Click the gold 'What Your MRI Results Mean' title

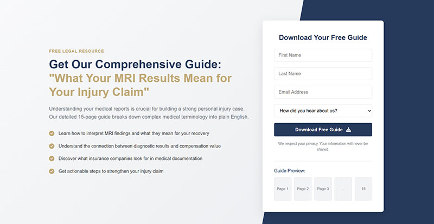point(140,84)
